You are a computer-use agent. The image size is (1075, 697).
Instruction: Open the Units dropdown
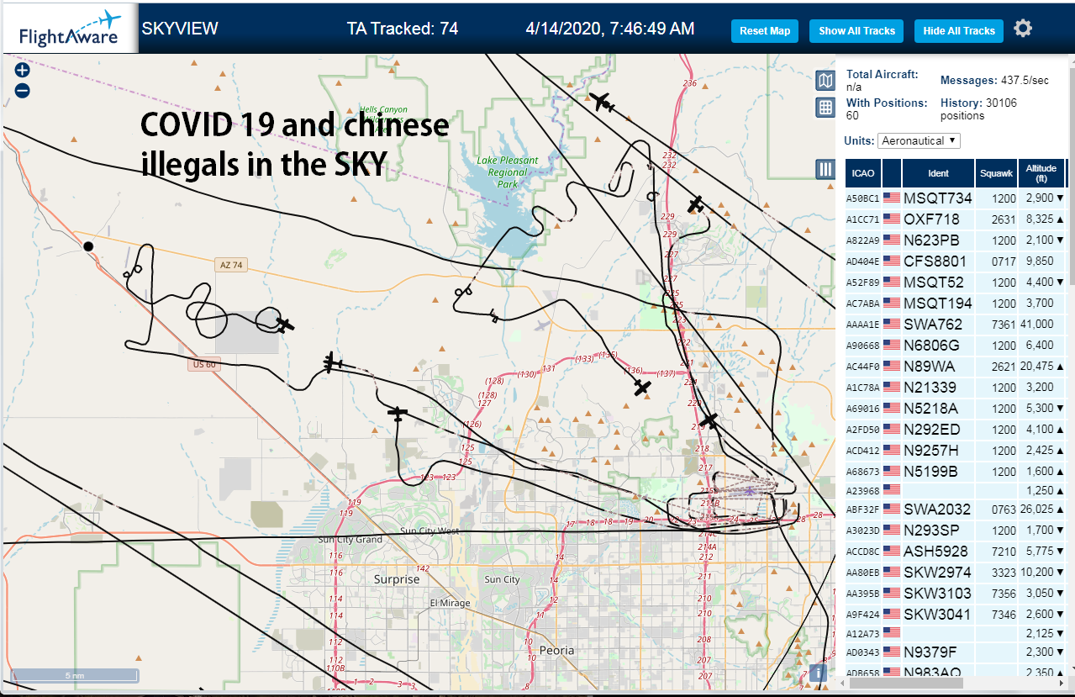pyautogui.click(x=919, y=140)
